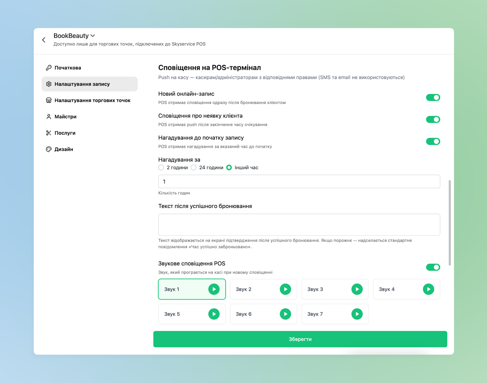Viewport: 487px width, 383px height.
Task: Go back using the left arrow icon
Action: tap(44, 40)
